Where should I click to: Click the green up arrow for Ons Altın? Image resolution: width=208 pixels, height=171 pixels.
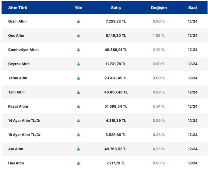(78, 35)
